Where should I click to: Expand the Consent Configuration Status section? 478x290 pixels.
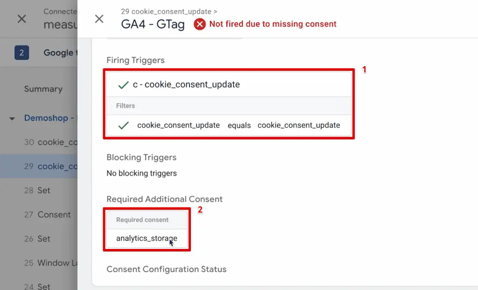167,269
